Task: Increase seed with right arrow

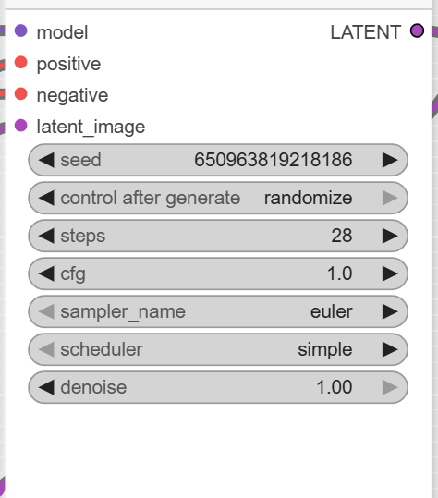Action: [x=390, y=160]
